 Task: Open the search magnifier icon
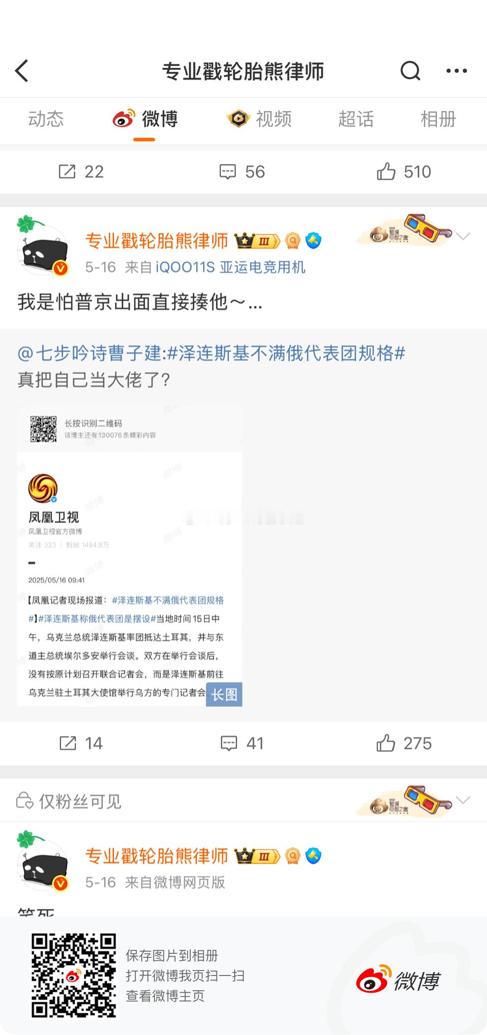click(x=410, y=71)
